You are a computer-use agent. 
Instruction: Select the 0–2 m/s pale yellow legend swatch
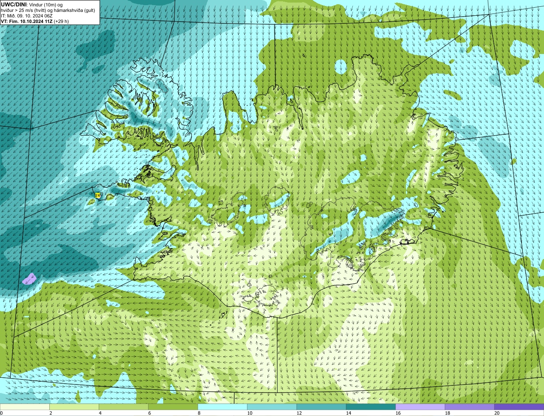25,407
